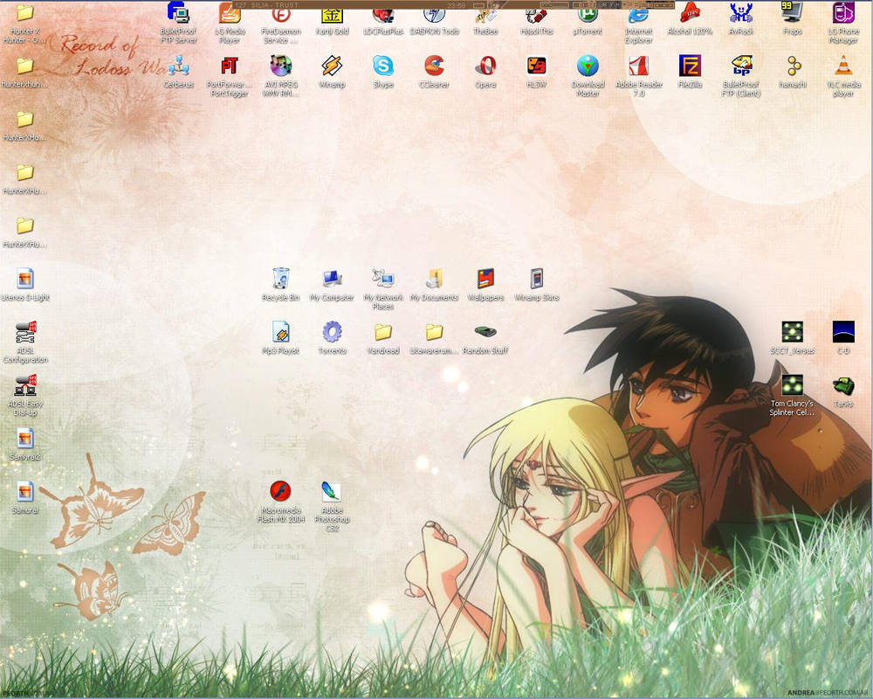This screenshot has height=699, width=873.
Task: Select the Winamp Skins icon
Action: [x=537, y=279]
